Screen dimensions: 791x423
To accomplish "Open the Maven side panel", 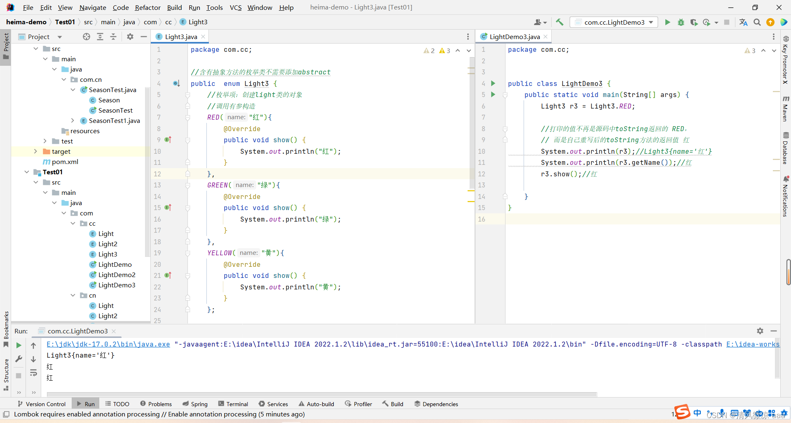I will [786, 109].
